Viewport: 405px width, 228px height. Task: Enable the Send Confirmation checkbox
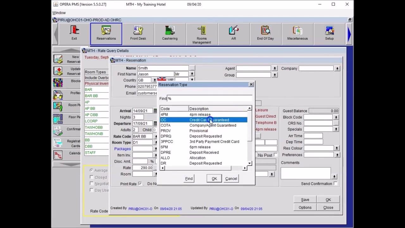tap(336, 184)
